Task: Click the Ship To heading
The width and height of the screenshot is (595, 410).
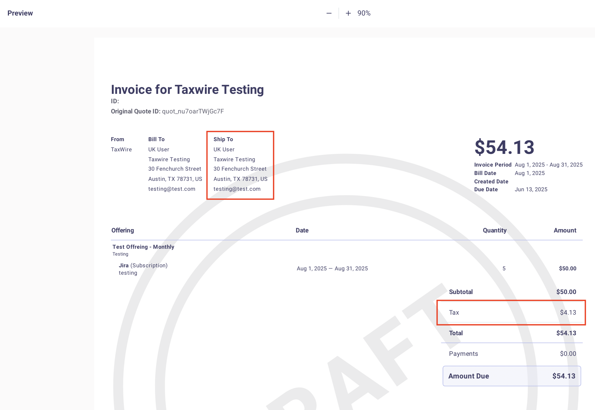Action: [223, 139]
